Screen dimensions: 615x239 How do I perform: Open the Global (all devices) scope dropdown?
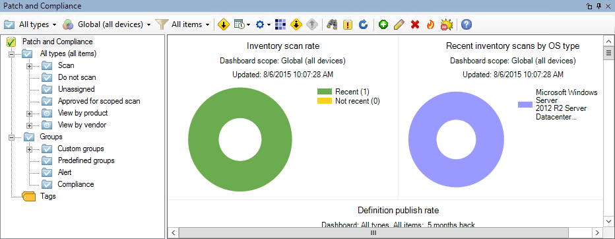(107, 24)
